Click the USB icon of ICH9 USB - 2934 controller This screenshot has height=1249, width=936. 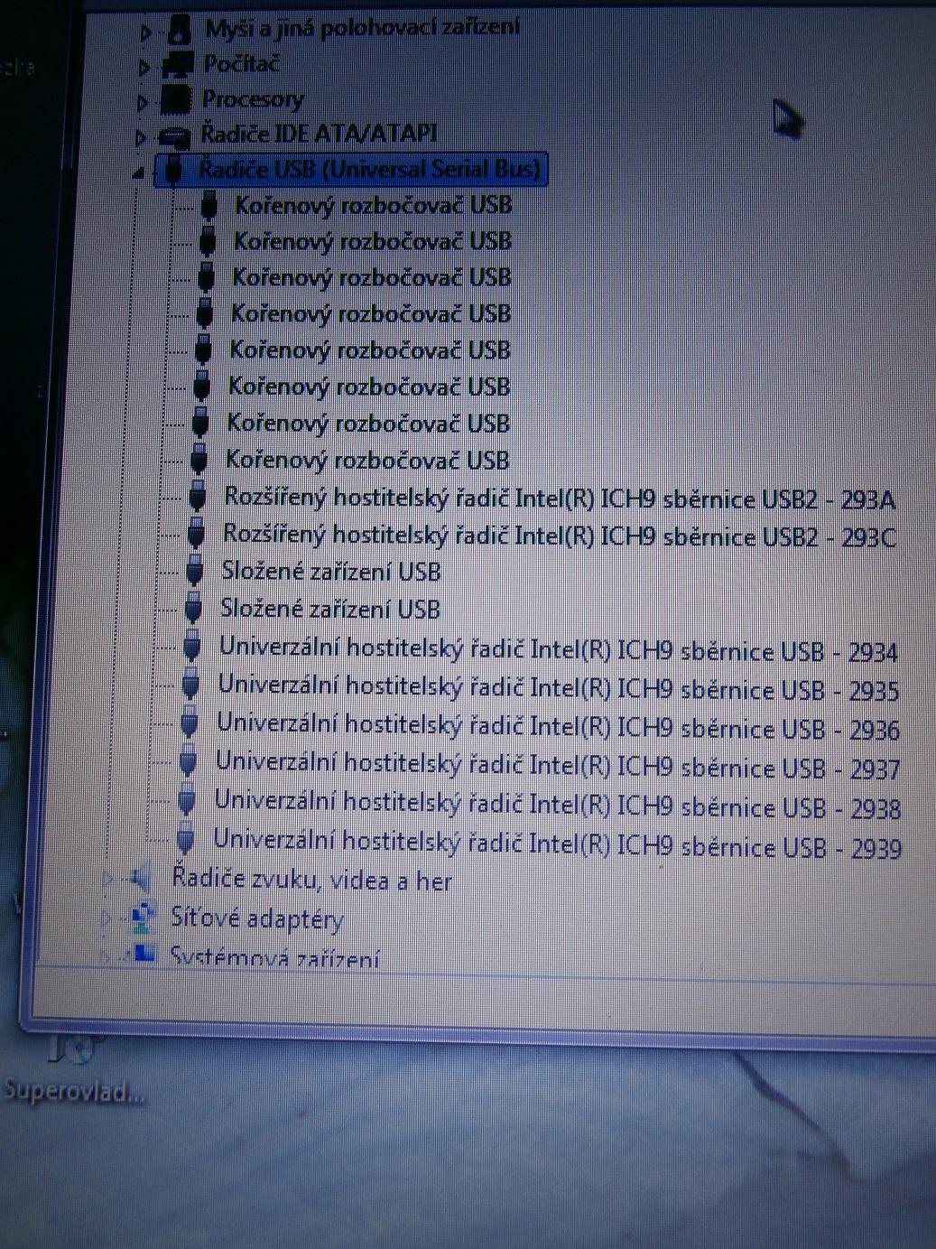click(x=191, y=647)
